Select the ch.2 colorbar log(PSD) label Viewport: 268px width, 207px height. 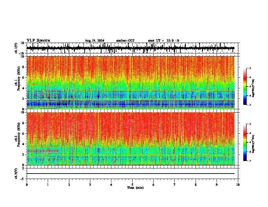point(253,144)
